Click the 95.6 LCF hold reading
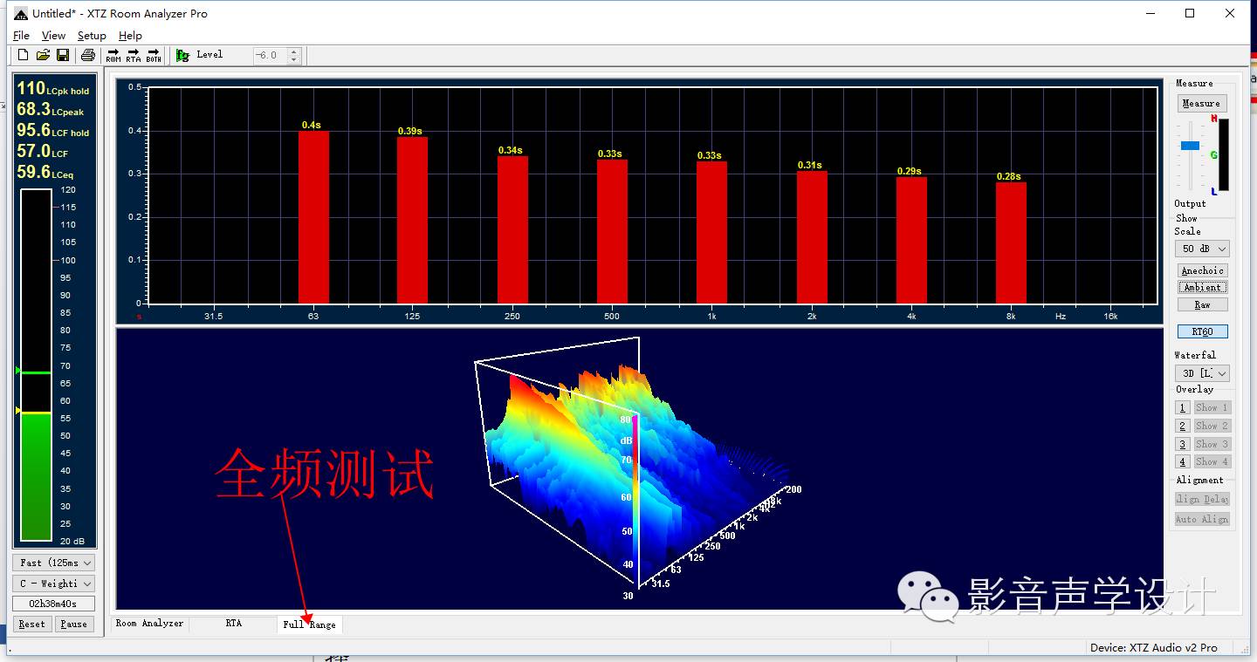Screen dimensions: 1257x662 click(53, 131)
